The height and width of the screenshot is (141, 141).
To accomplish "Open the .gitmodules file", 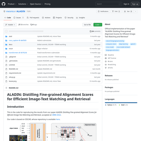I will [13, 61].
